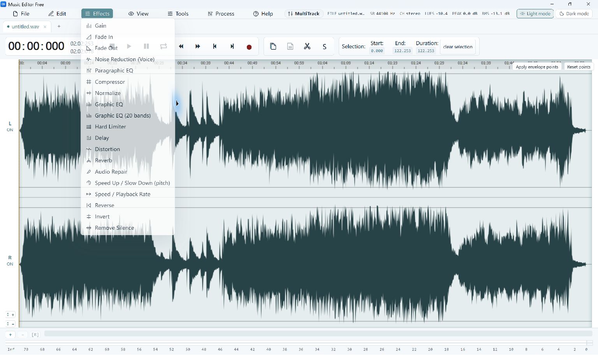Jump to start with skip-back button
This screenshot has width=598, height=355.
[215, 46]
